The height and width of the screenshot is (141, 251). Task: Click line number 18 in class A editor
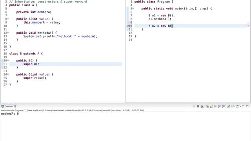click(5, 54)
